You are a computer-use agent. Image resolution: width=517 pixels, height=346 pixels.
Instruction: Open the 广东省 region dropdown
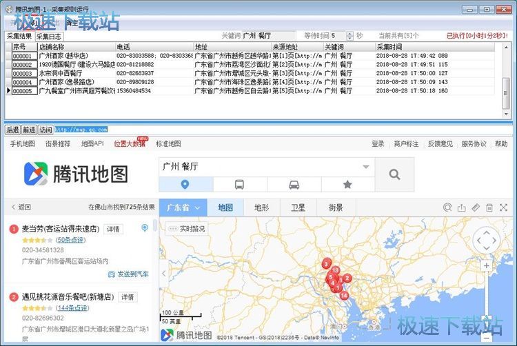183,207
